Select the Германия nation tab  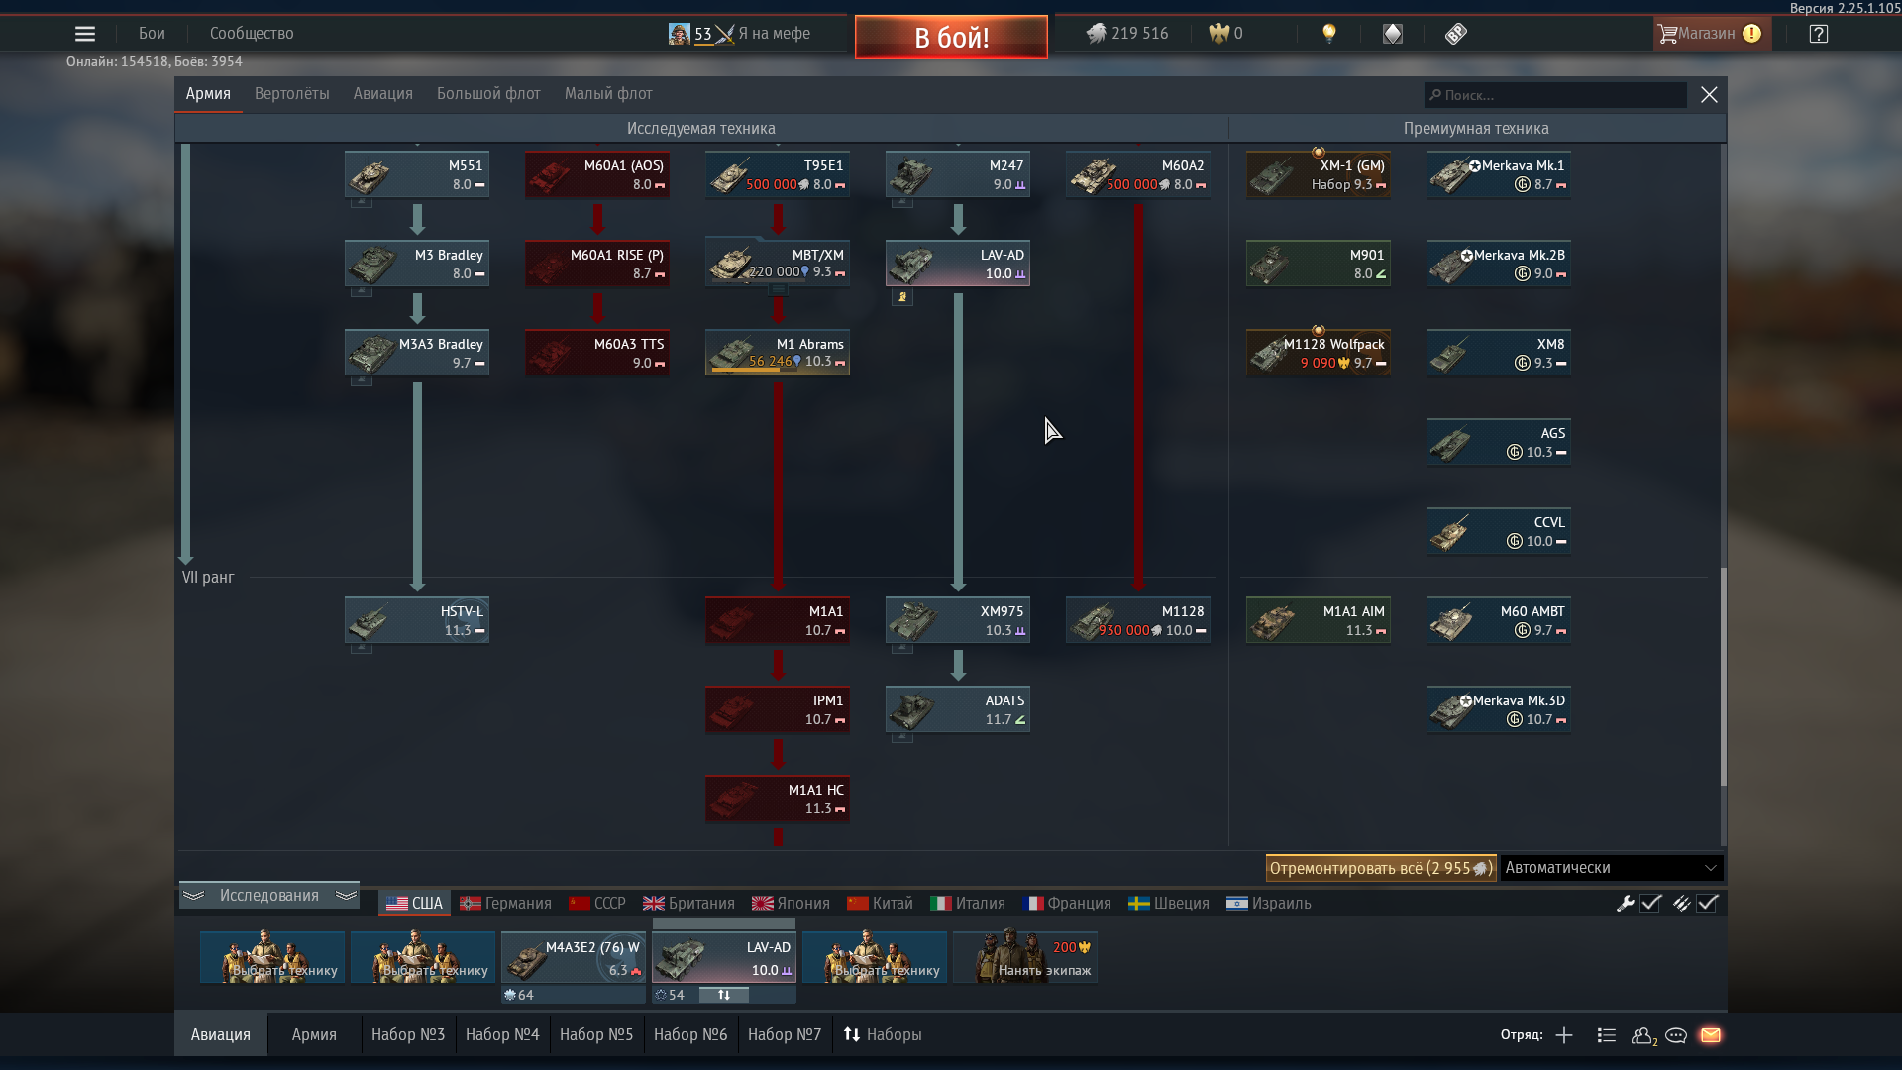505,904
